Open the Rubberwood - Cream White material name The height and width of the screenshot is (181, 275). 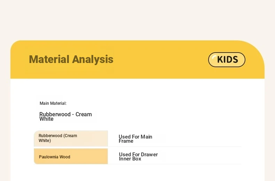65,117
